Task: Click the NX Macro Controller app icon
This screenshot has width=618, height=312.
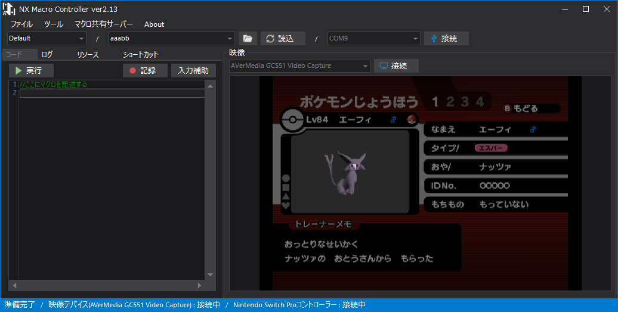Action: pyautogui.click(x=9, y=9)
